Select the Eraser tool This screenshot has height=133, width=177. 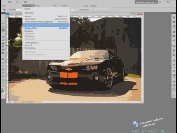[x=3, y=50]
